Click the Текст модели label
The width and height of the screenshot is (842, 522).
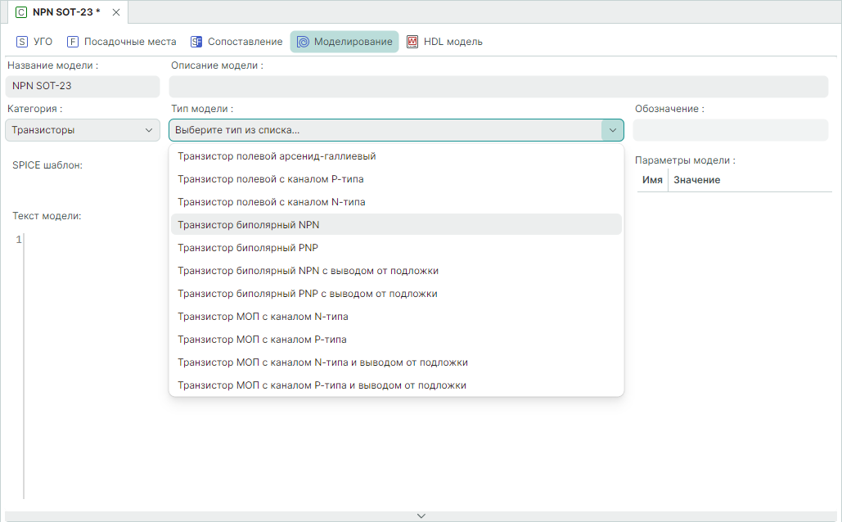(47, 216)
